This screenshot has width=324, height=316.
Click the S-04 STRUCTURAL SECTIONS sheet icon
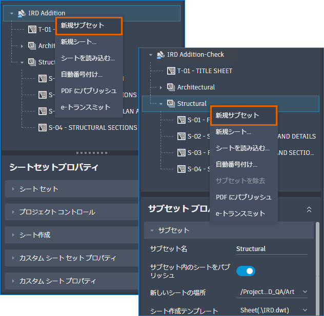tap(43, 128)
